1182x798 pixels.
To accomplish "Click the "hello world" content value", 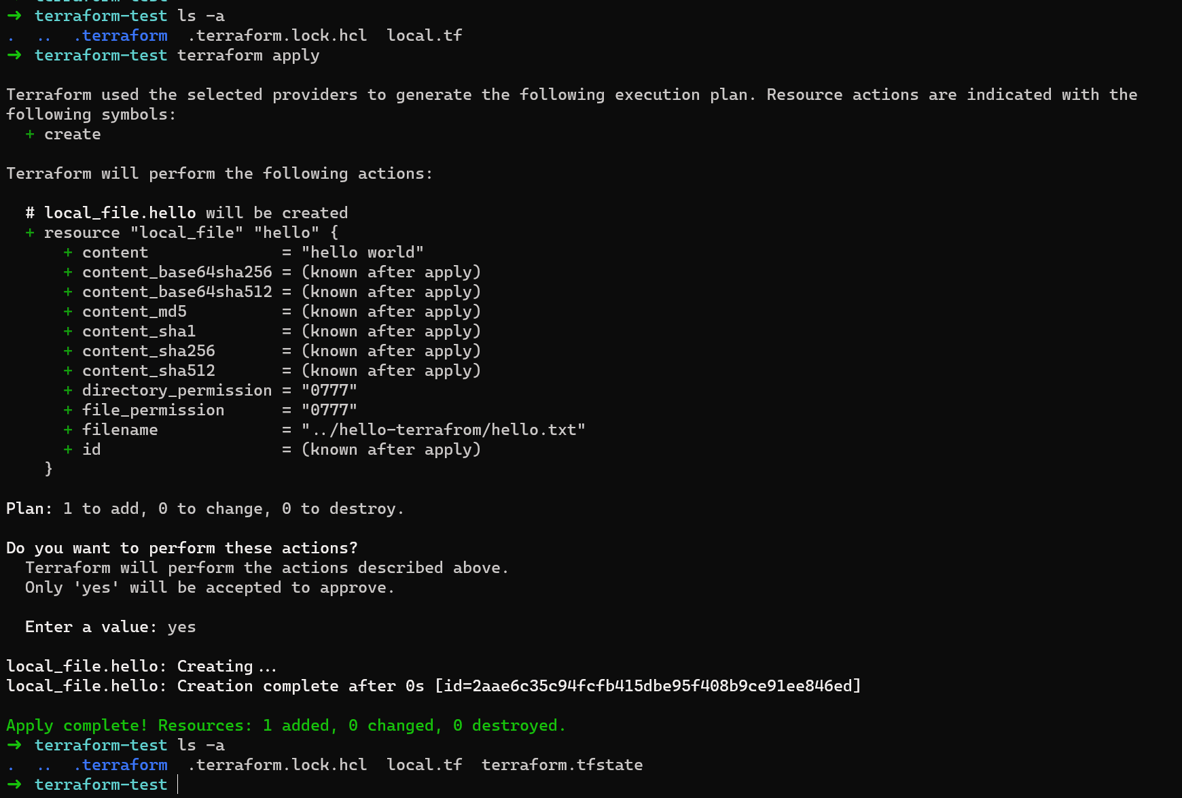I will click(363, 252).
